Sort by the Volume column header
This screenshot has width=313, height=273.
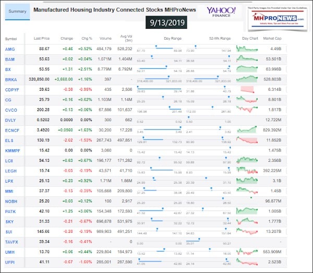(105, 38)
